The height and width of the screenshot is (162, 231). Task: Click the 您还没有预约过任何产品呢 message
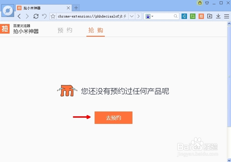click(125, 91)
